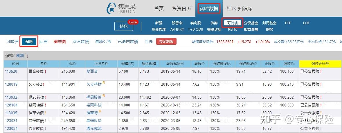Sort by the 剩余规模 column header
Screen dimensions: 342x133
point(149,64)
